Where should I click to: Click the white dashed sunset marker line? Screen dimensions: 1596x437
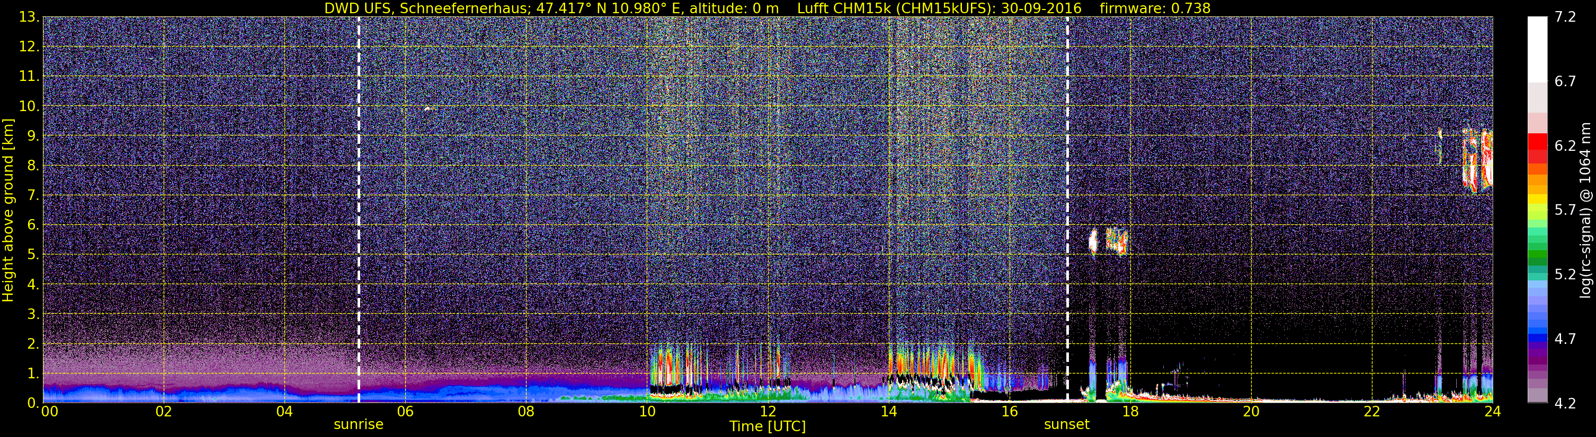[1067, 209]
